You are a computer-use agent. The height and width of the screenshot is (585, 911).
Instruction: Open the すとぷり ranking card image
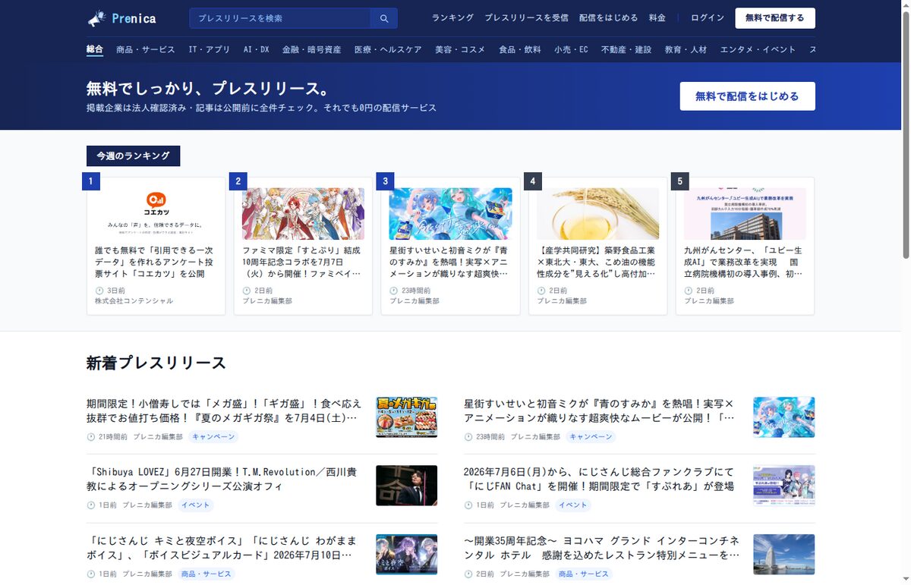(x=303, y=214)
